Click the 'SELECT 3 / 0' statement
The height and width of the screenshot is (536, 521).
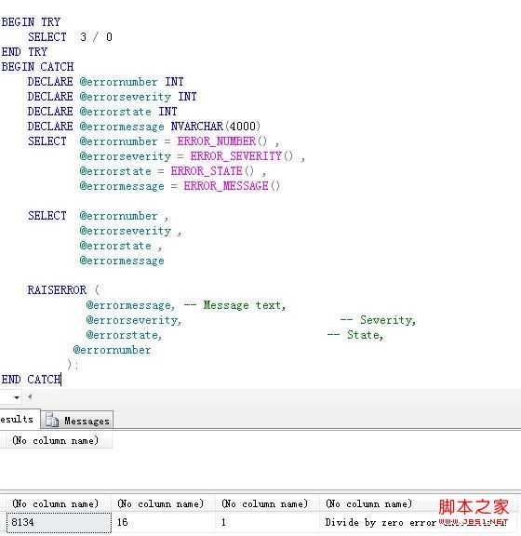click(70, 37)
